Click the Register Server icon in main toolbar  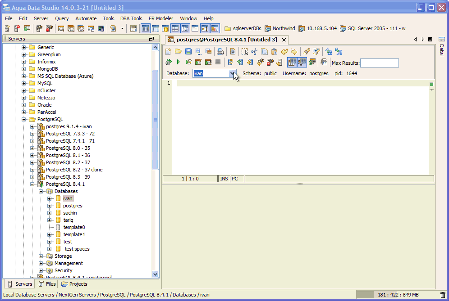8,28
